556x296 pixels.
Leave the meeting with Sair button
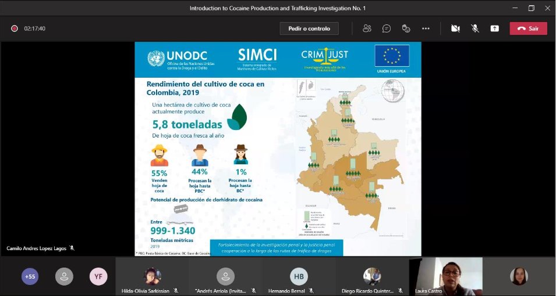(x=528, y=28)
